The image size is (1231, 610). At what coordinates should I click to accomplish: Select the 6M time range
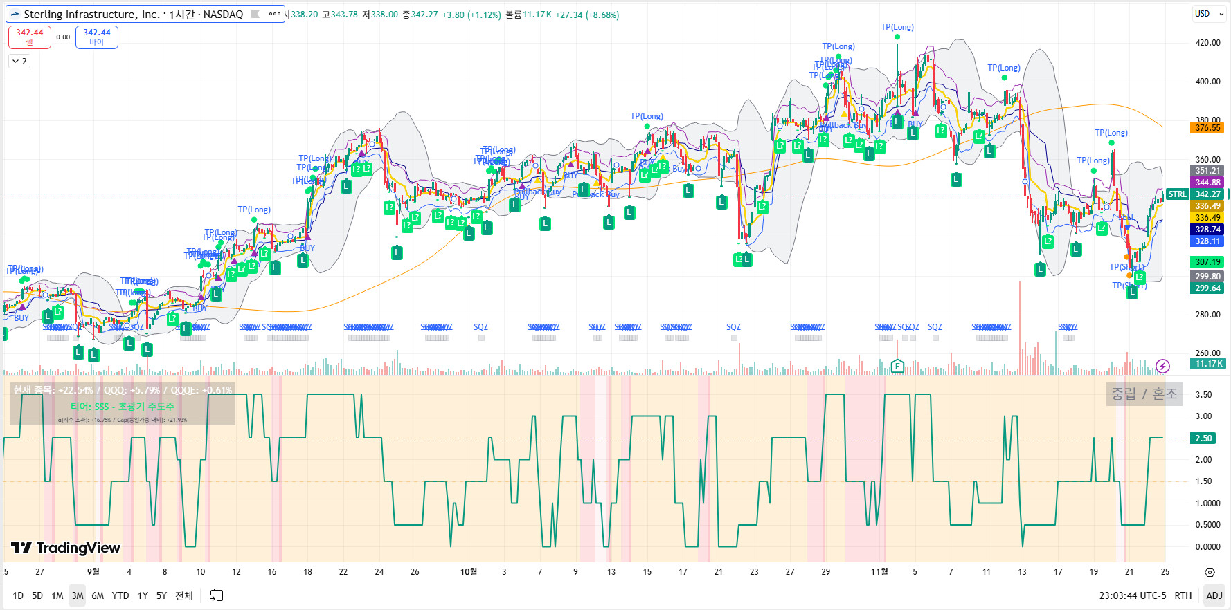98,595
